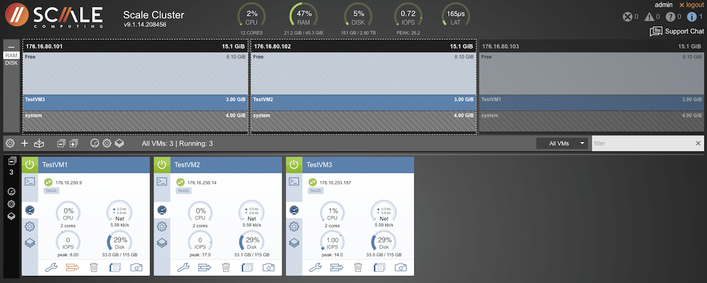Click the import VM box icon
This screenshot has height=283, width=707.
point(40,143)
